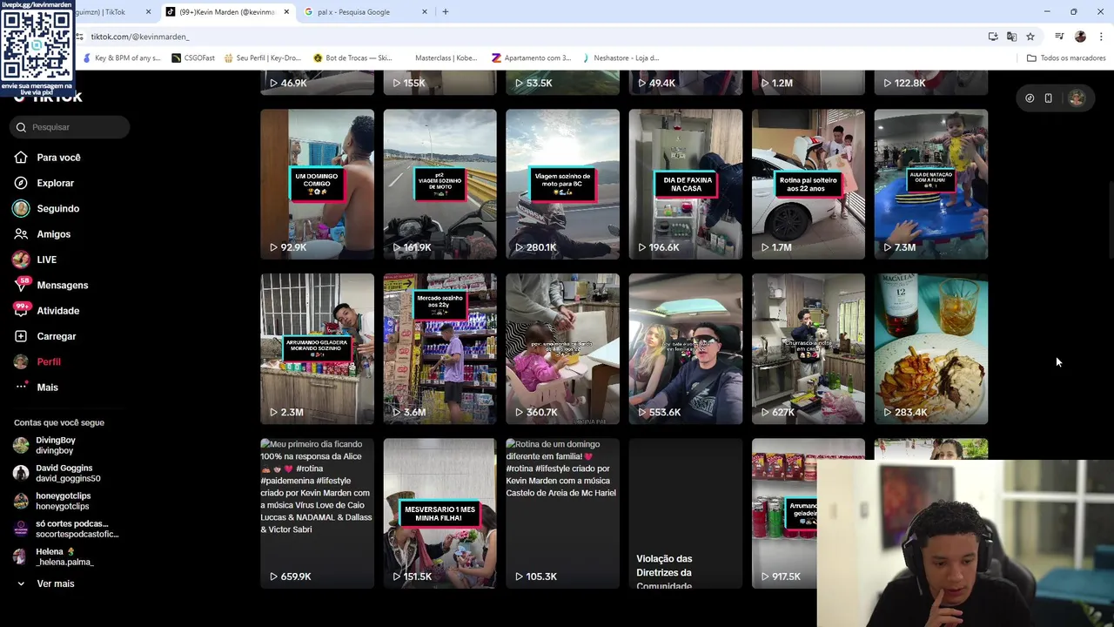Switch to the Kevin Marden TikTok tab
The image size is (1114, 627).
tap(227, 12)
